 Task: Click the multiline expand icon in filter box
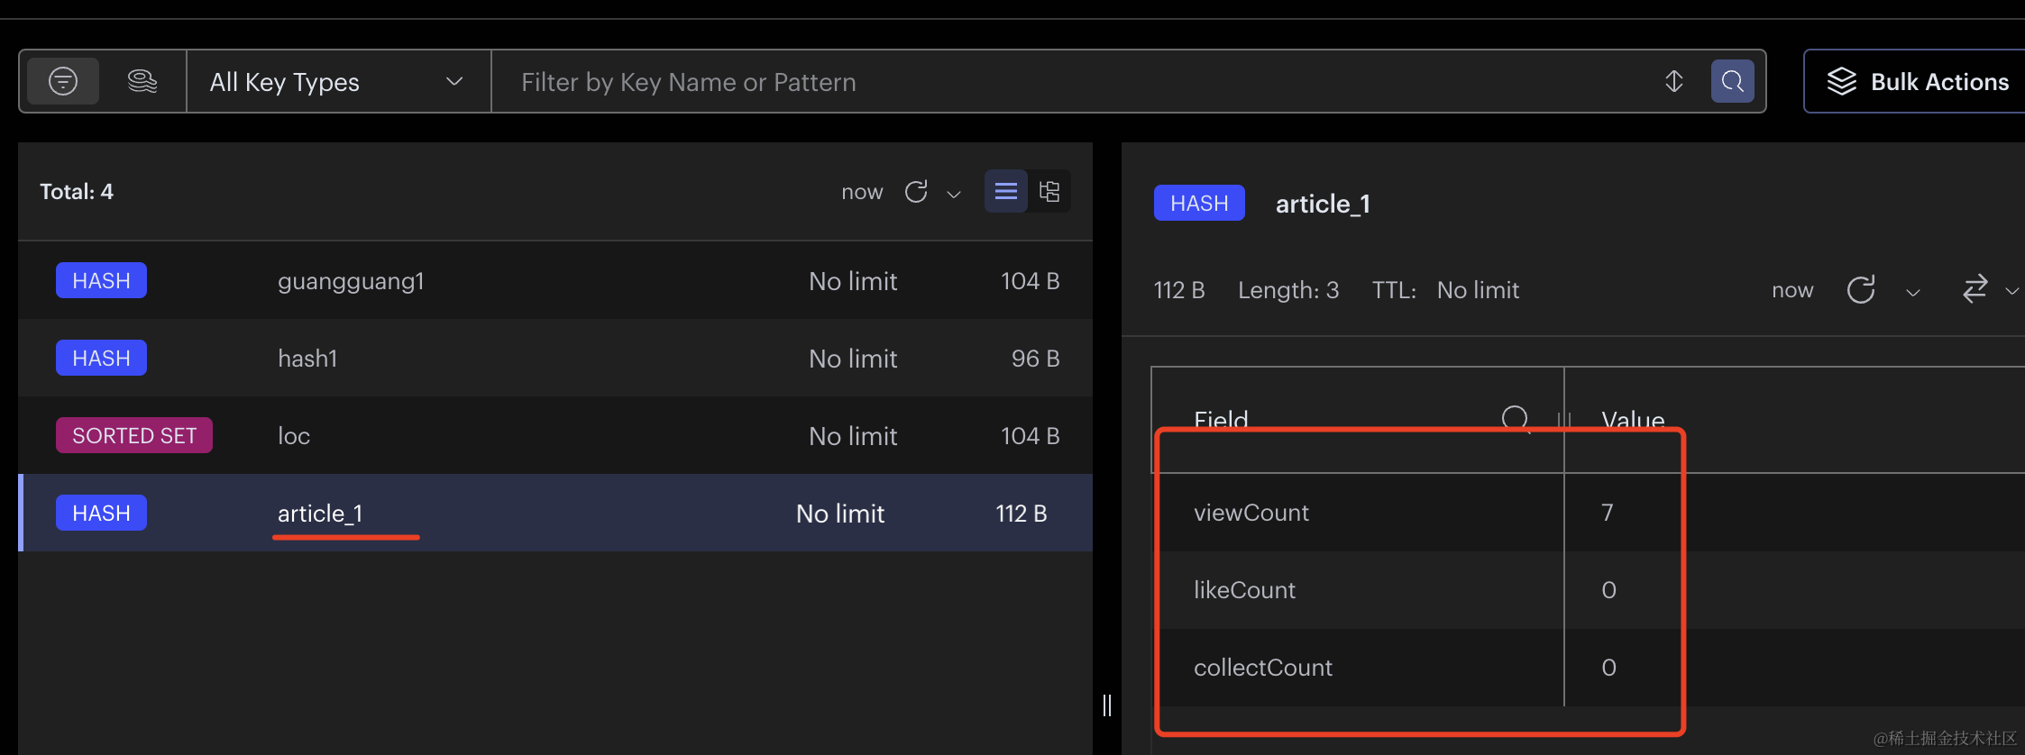[x=1674, y=82]
